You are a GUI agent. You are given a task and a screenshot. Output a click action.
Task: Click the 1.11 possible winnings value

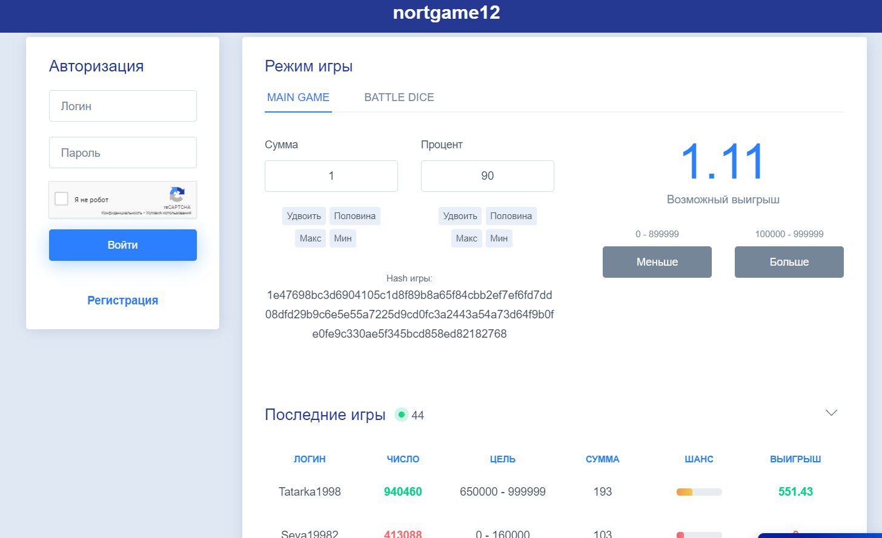pyautogui.click(x=723, y=162)
